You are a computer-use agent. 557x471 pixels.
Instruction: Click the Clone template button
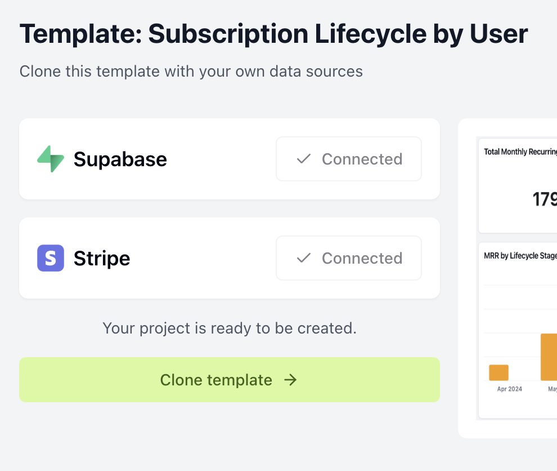(x=230, y=380)
